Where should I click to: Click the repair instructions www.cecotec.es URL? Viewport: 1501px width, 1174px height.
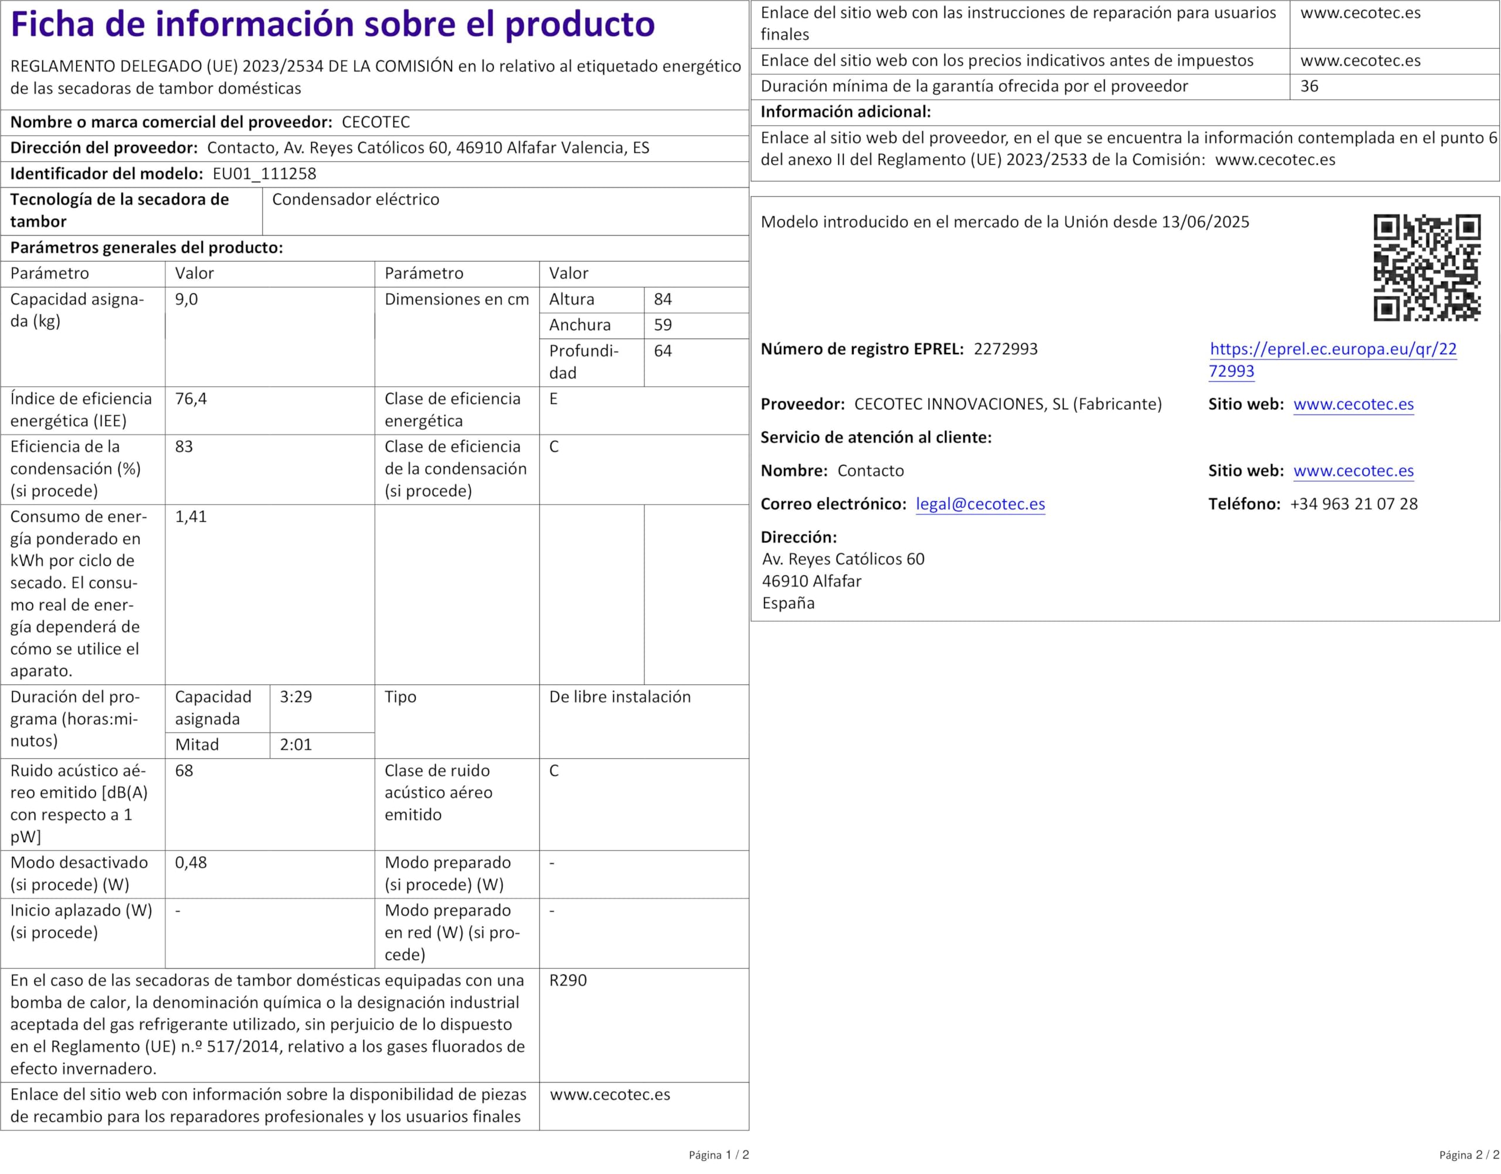coord(1360,13)
